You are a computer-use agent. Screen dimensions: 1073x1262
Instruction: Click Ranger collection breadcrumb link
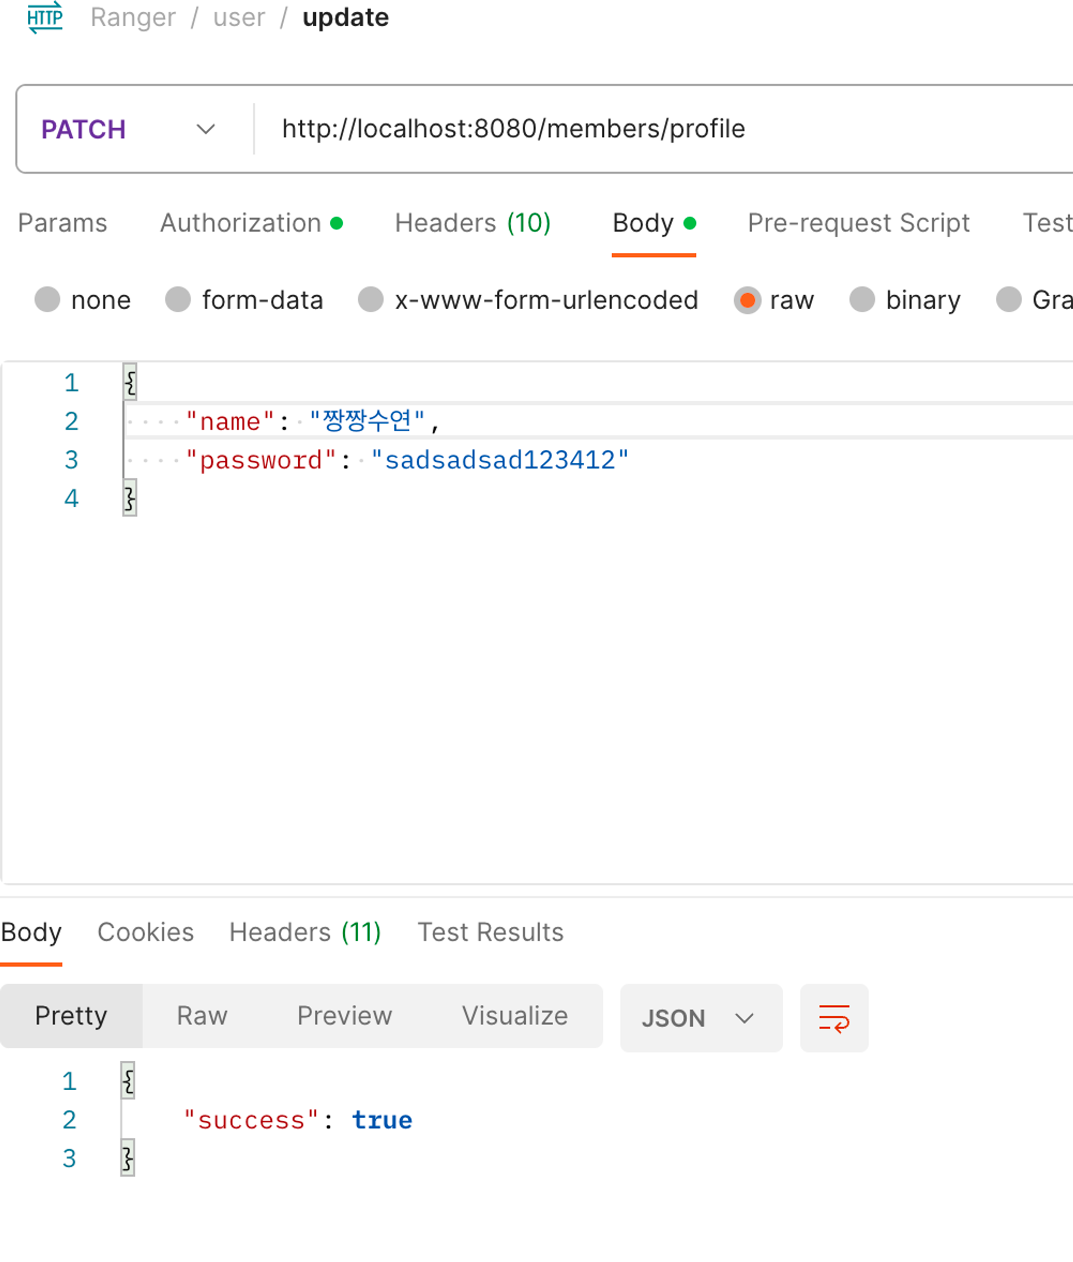pos(133,18)
